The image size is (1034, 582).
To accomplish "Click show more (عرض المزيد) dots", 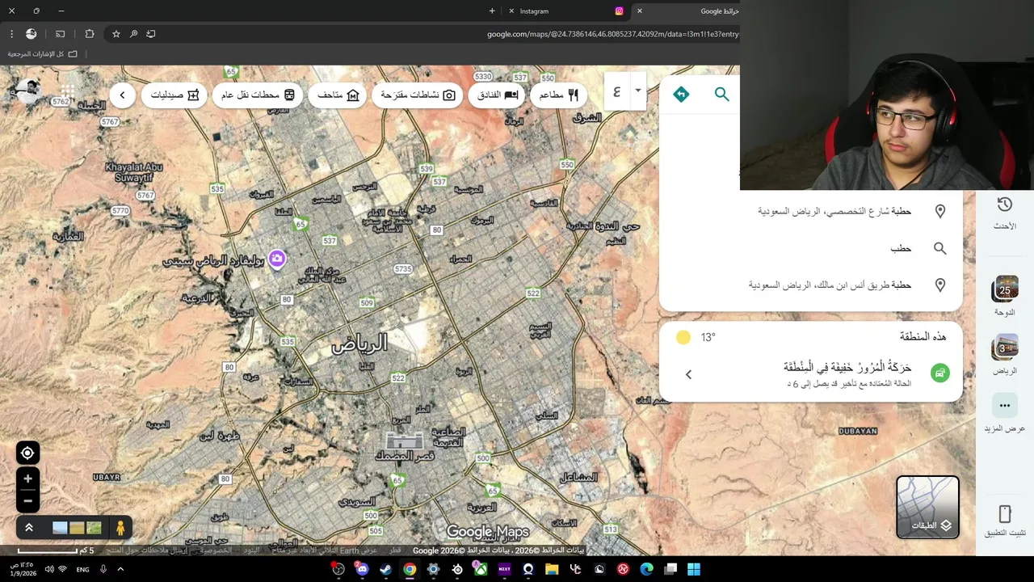I will [x=1005, y=406].
